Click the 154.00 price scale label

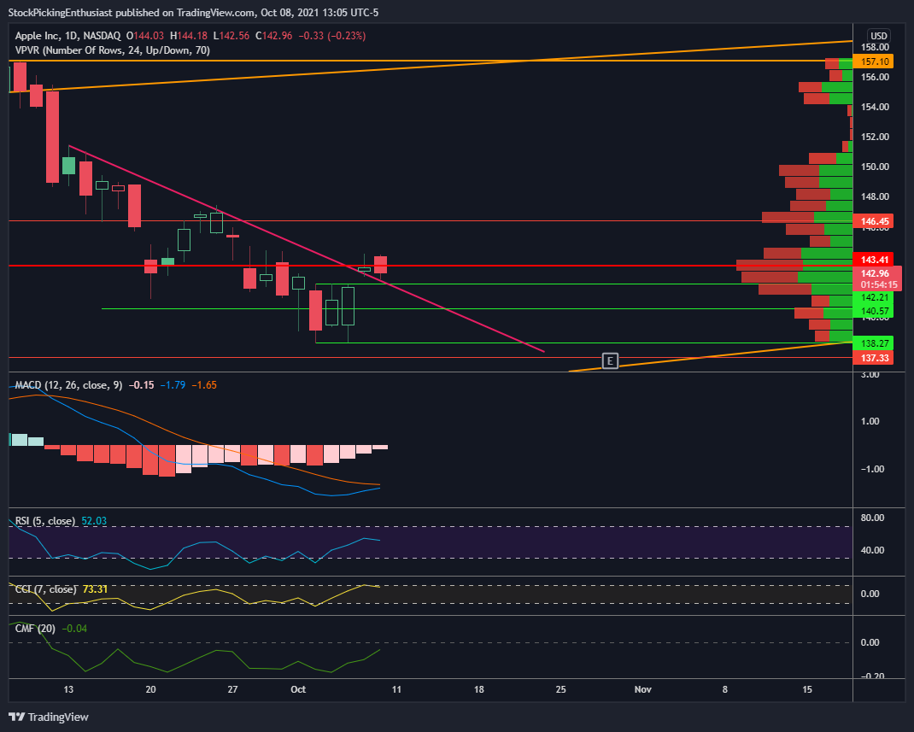(x=875, y=107)
